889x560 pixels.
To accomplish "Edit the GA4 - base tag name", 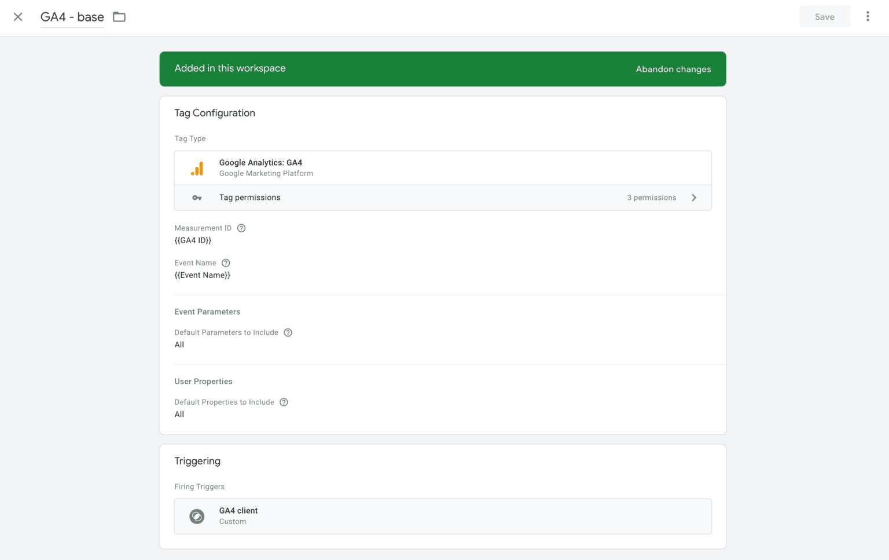I will pos(72,17).
